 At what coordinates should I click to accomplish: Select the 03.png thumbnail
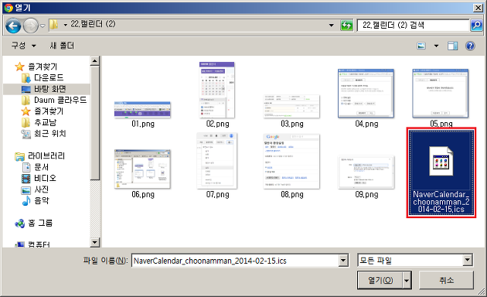pyautogui.click(x=291, y=107)
